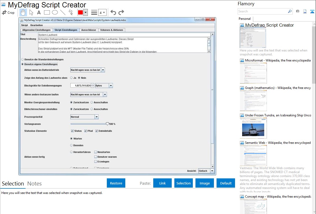
Task: Select Ausschalten for Monitor-Energiespareinstellung
Action: [92, 102]
